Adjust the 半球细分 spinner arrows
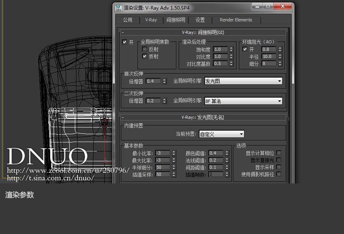344x234 pixels. 174,167
